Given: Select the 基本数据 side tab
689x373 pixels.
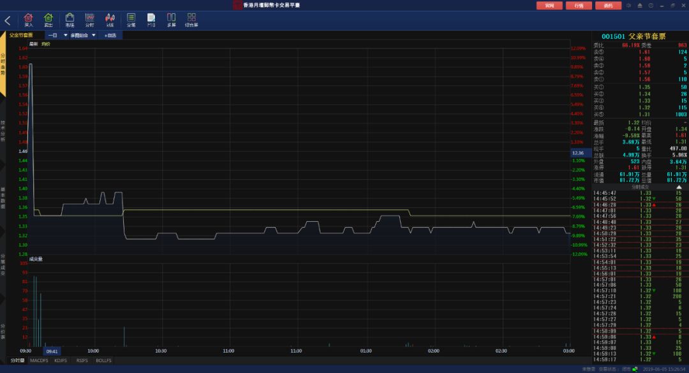Looking at the screenshot, I should (x=3, y=198).
